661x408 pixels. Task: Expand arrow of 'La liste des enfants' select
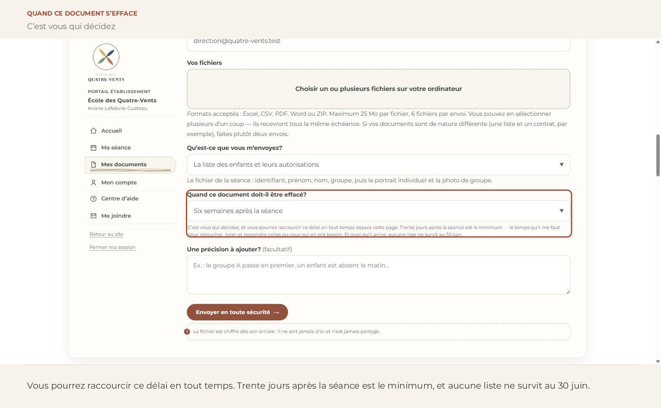562,165
